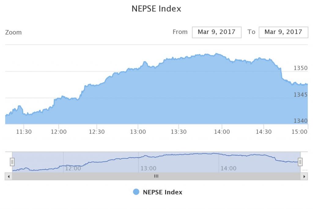
Task: Click the left navigator range handle
Action: point(12,162)
